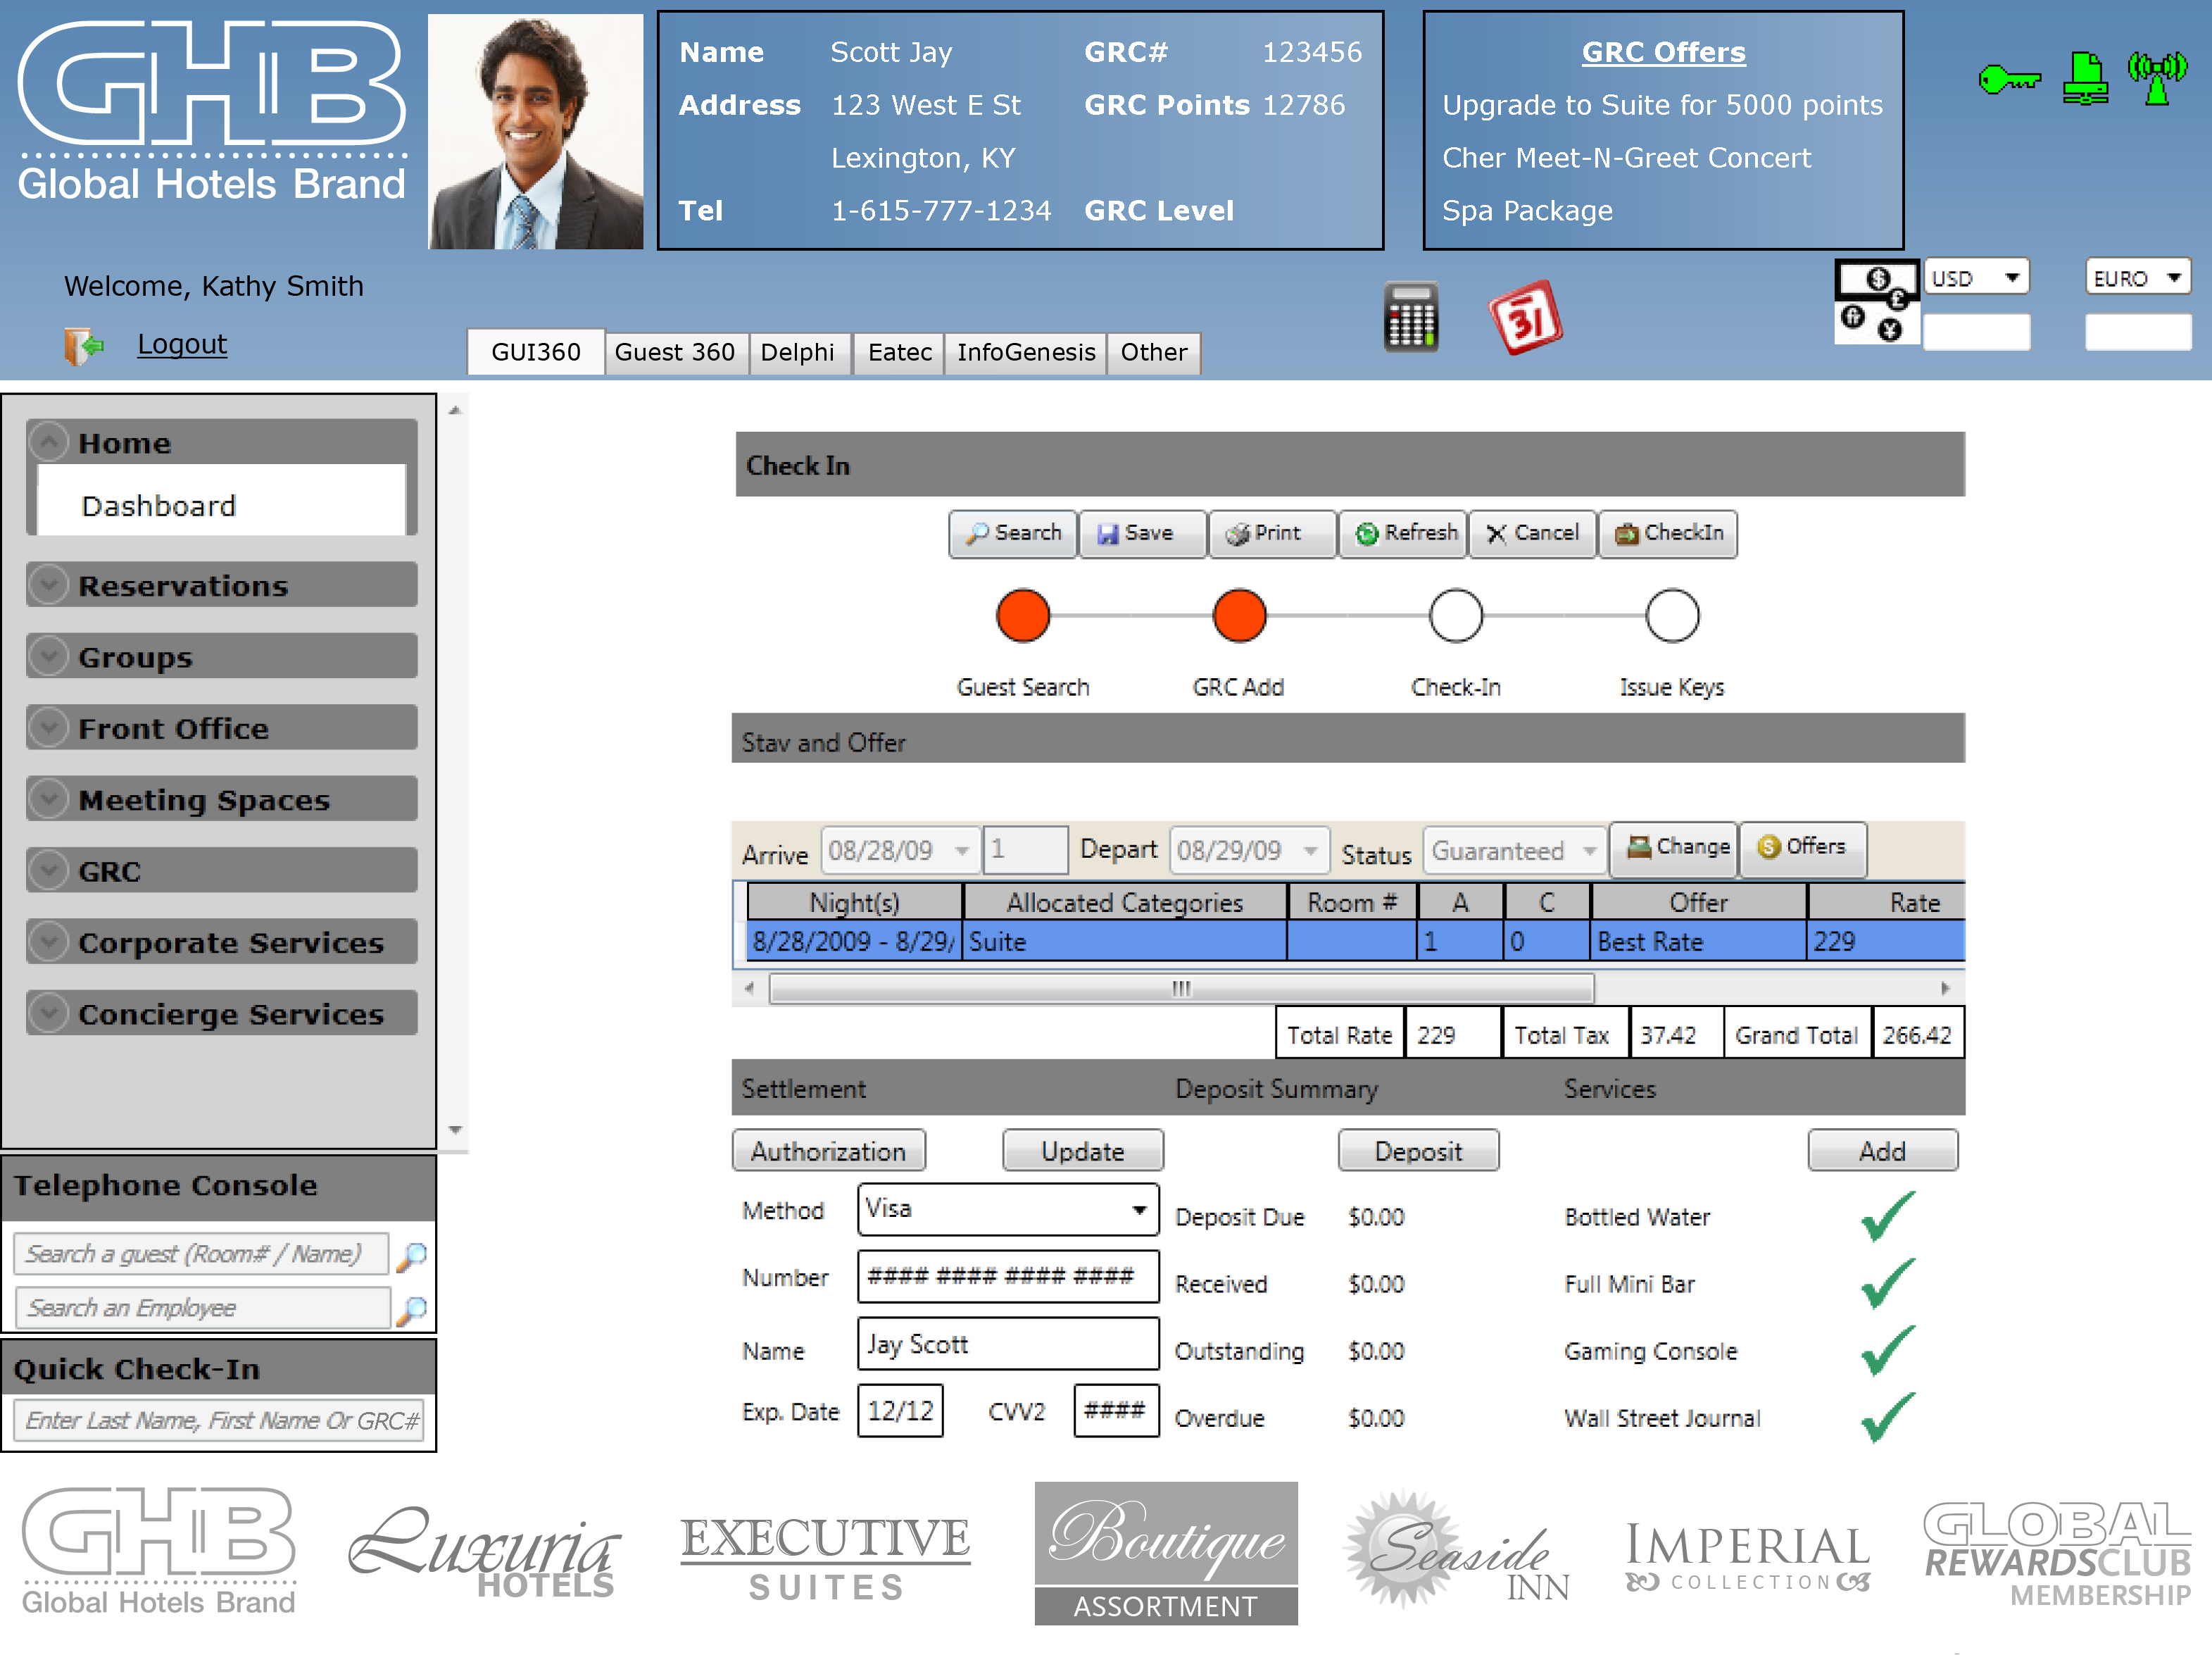
Task: Select the Check-In step circle
Action: click(1456, 616)
